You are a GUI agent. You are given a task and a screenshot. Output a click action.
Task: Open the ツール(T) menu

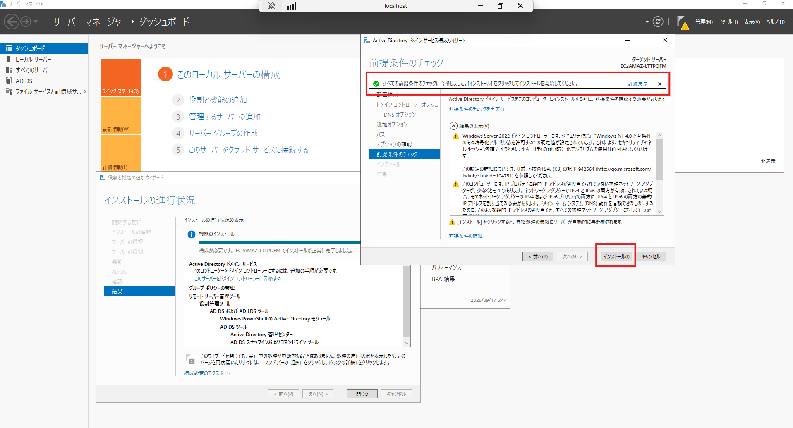pyautogui.click(x=729, y=22)
